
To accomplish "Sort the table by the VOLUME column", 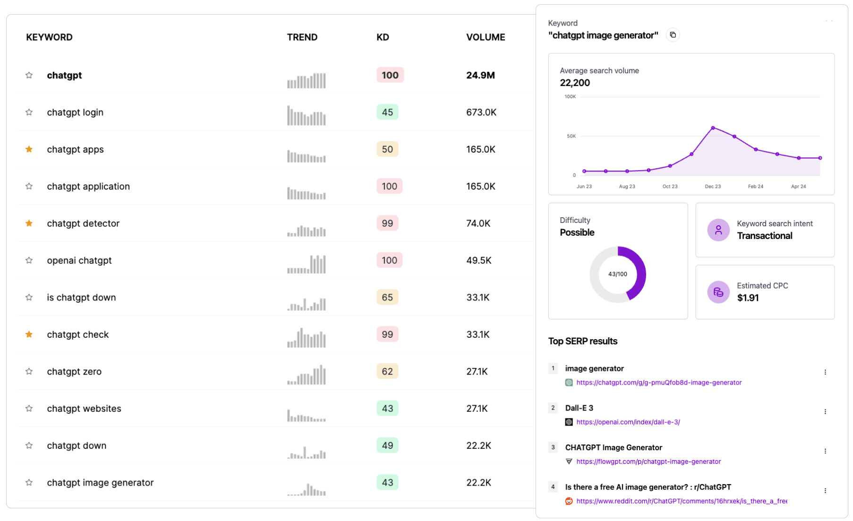I will tap(486, 37).
